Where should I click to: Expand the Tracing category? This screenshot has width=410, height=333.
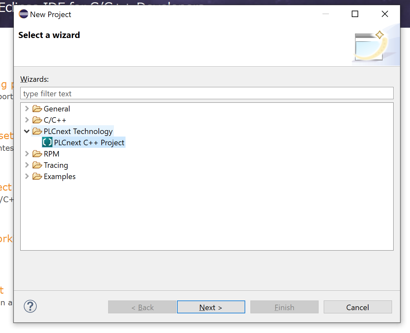27,165
